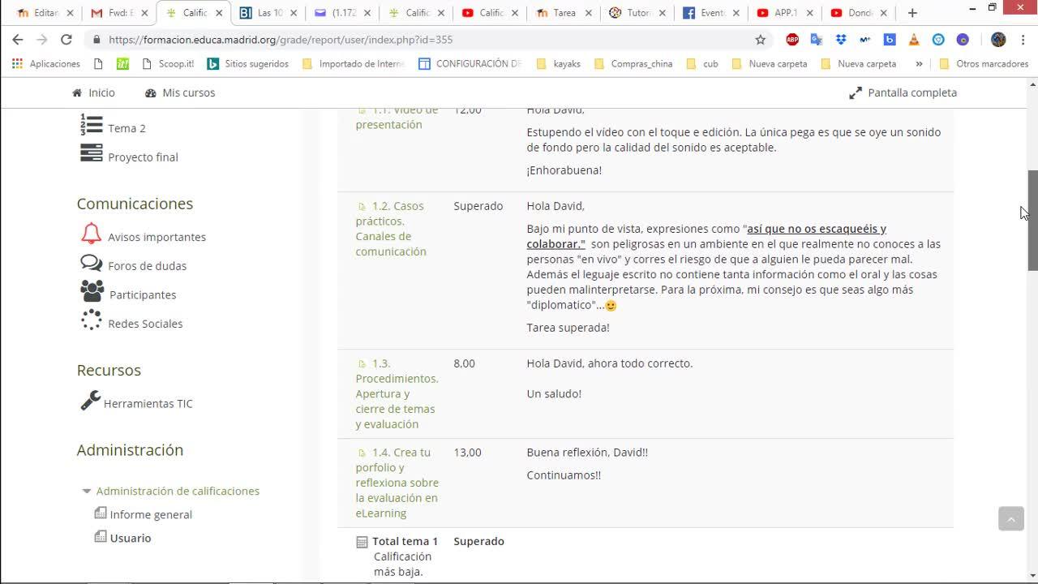Show hidden bookmarks with the » chevron
Image resolution: width=1038 pixels, height=584 pixels.
point(919,63)
